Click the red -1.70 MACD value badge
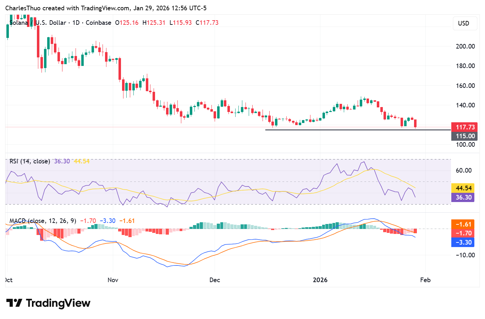The width and height of the screenshot is (485, 319). 464,233
